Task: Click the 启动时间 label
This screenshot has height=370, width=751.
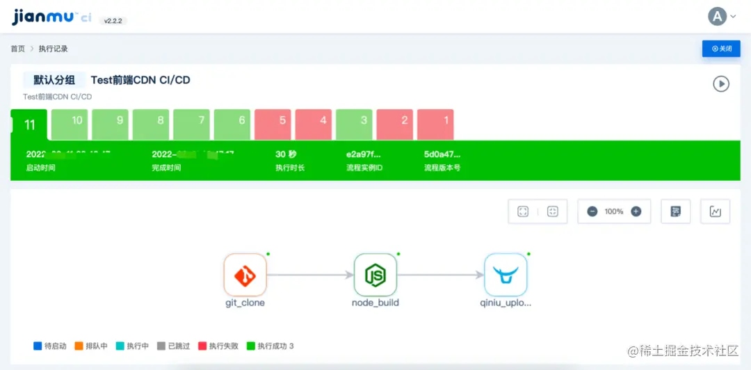Action: (x=41, y=168)
